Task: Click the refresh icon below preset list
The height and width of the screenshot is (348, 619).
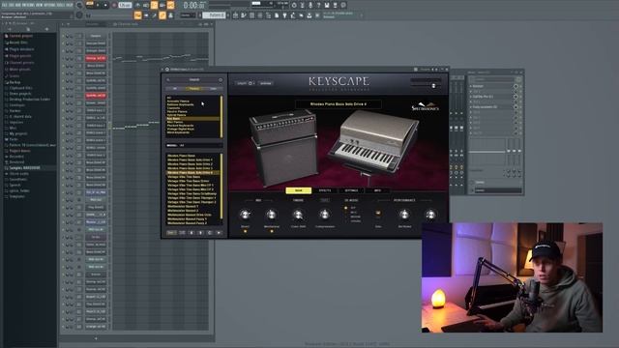Action: [x=210, y=233]
